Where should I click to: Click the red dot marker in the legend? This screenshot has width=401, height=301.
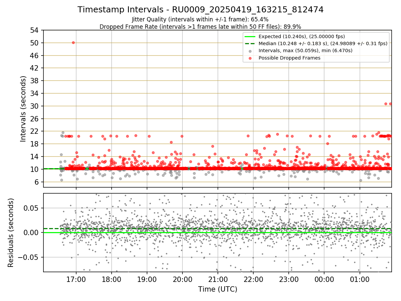point(250,58)
